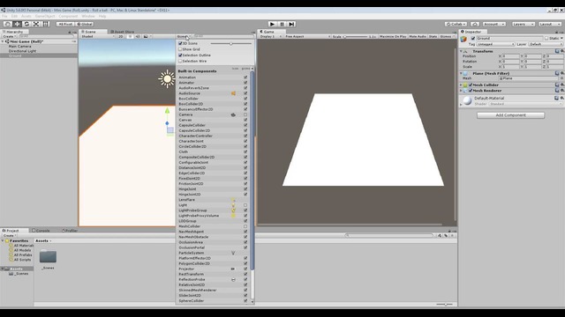Click Mesh field object picker circle
This screenshot has width=565, height=317.
coord(562,78)
